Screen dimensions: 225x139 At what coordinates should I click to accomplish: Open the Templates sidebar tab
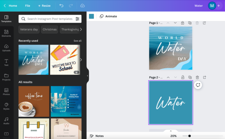[x=6, y=19]
